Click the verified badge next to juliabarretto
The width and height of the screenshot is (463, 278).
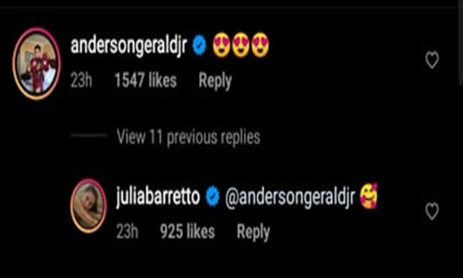coord(212,196)
